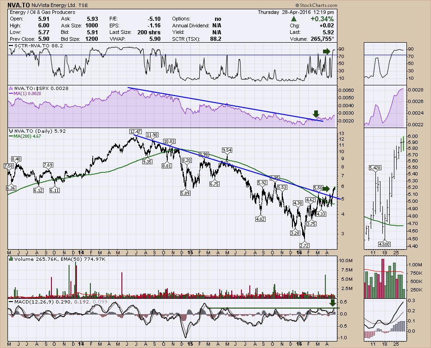Click the Last Size value 200 shrs
Image resolution: width=431 pixels, height=348 pixels.
(x=149, y=32)
